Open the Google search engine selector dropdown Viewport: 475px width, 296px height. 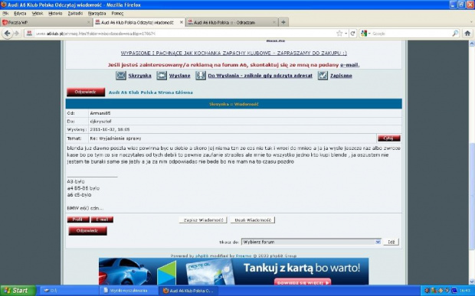point(365,34)
